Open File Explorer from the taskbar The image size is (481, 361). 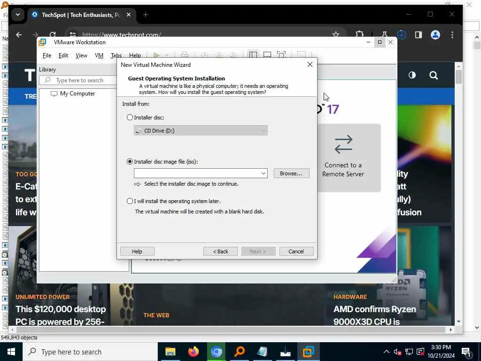coord(170,352)
